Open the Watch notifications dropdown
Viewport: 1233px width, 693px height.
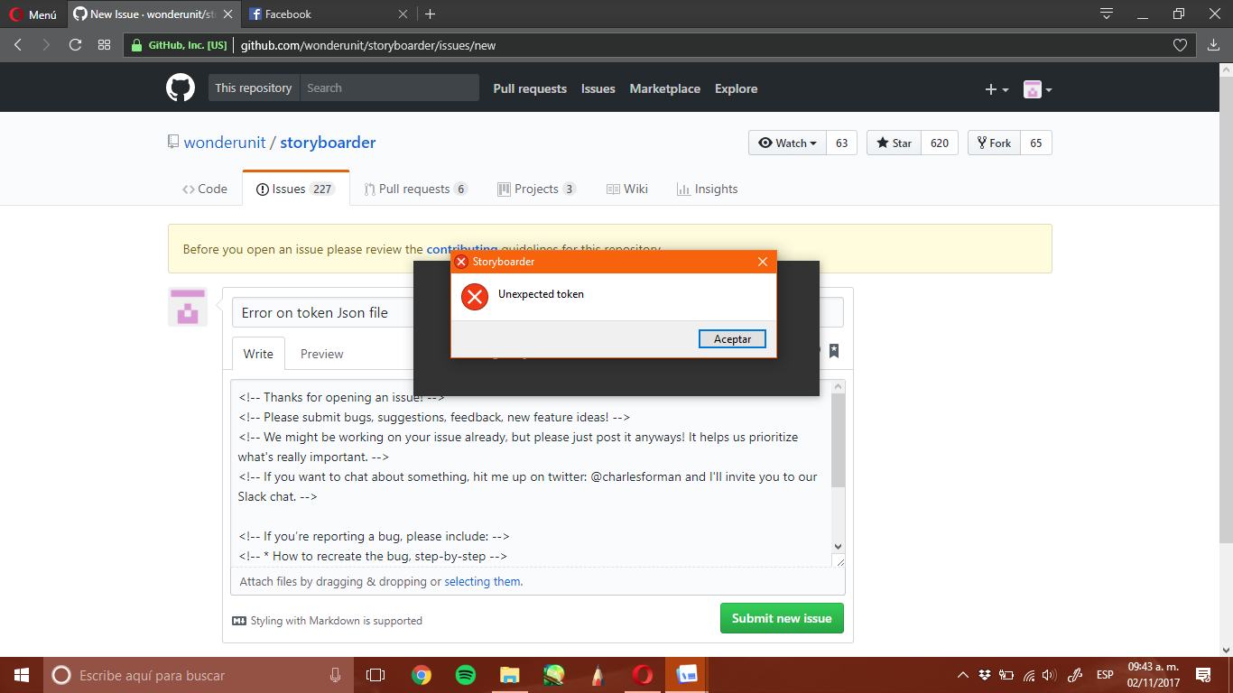[x=786, y=142]
